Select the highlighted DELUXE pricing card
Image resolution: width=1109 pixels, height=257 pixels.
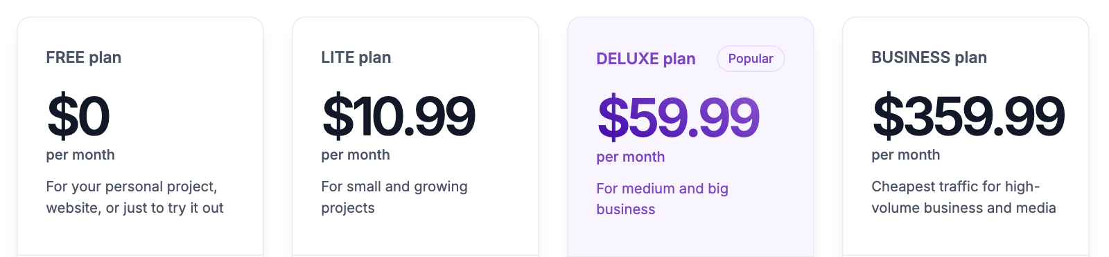click(x=690, y=137)
